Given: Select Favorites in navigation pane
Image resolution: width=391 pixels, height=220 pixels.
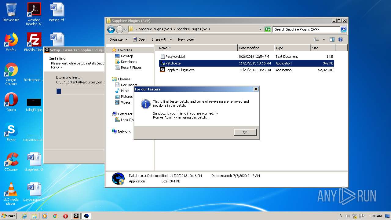Looking at the screenshot, I should click(125, 50).
